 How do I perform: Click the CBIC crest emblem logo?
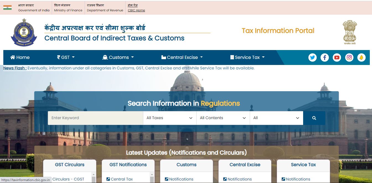(24, 32)
